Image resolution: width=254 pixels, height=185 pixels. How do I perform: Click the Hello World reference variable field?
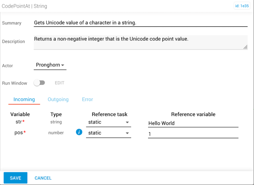[x=193, y=123]
